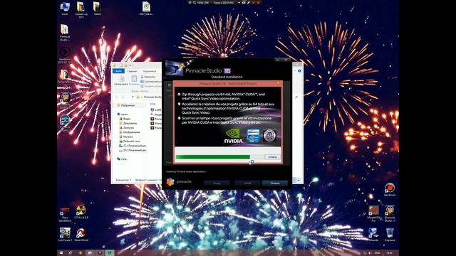456x256 pixels.
Task: Click the volume icon in system tray
Action: point(370,253)
